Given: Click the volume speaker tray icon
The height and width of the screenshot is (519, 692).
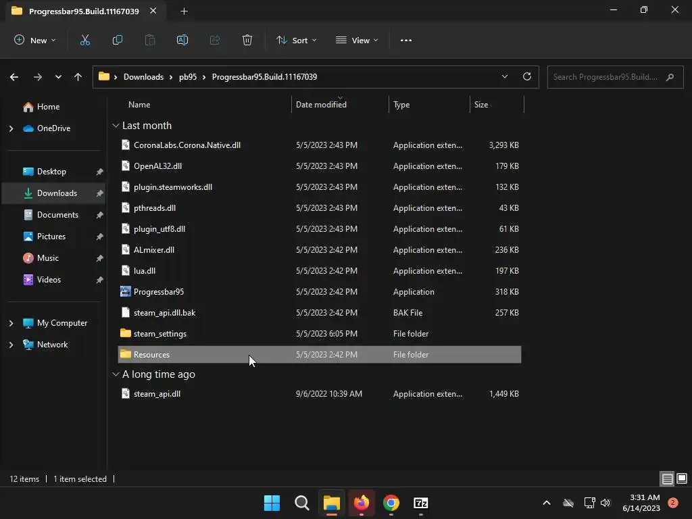Looking at the screenshot, I should pos(605,503).
